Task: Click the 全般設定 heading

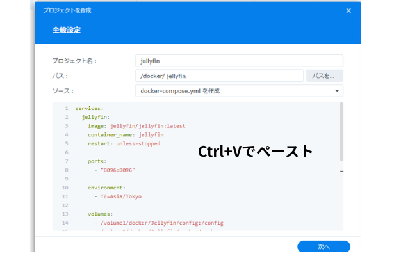Action: (67, 30)
